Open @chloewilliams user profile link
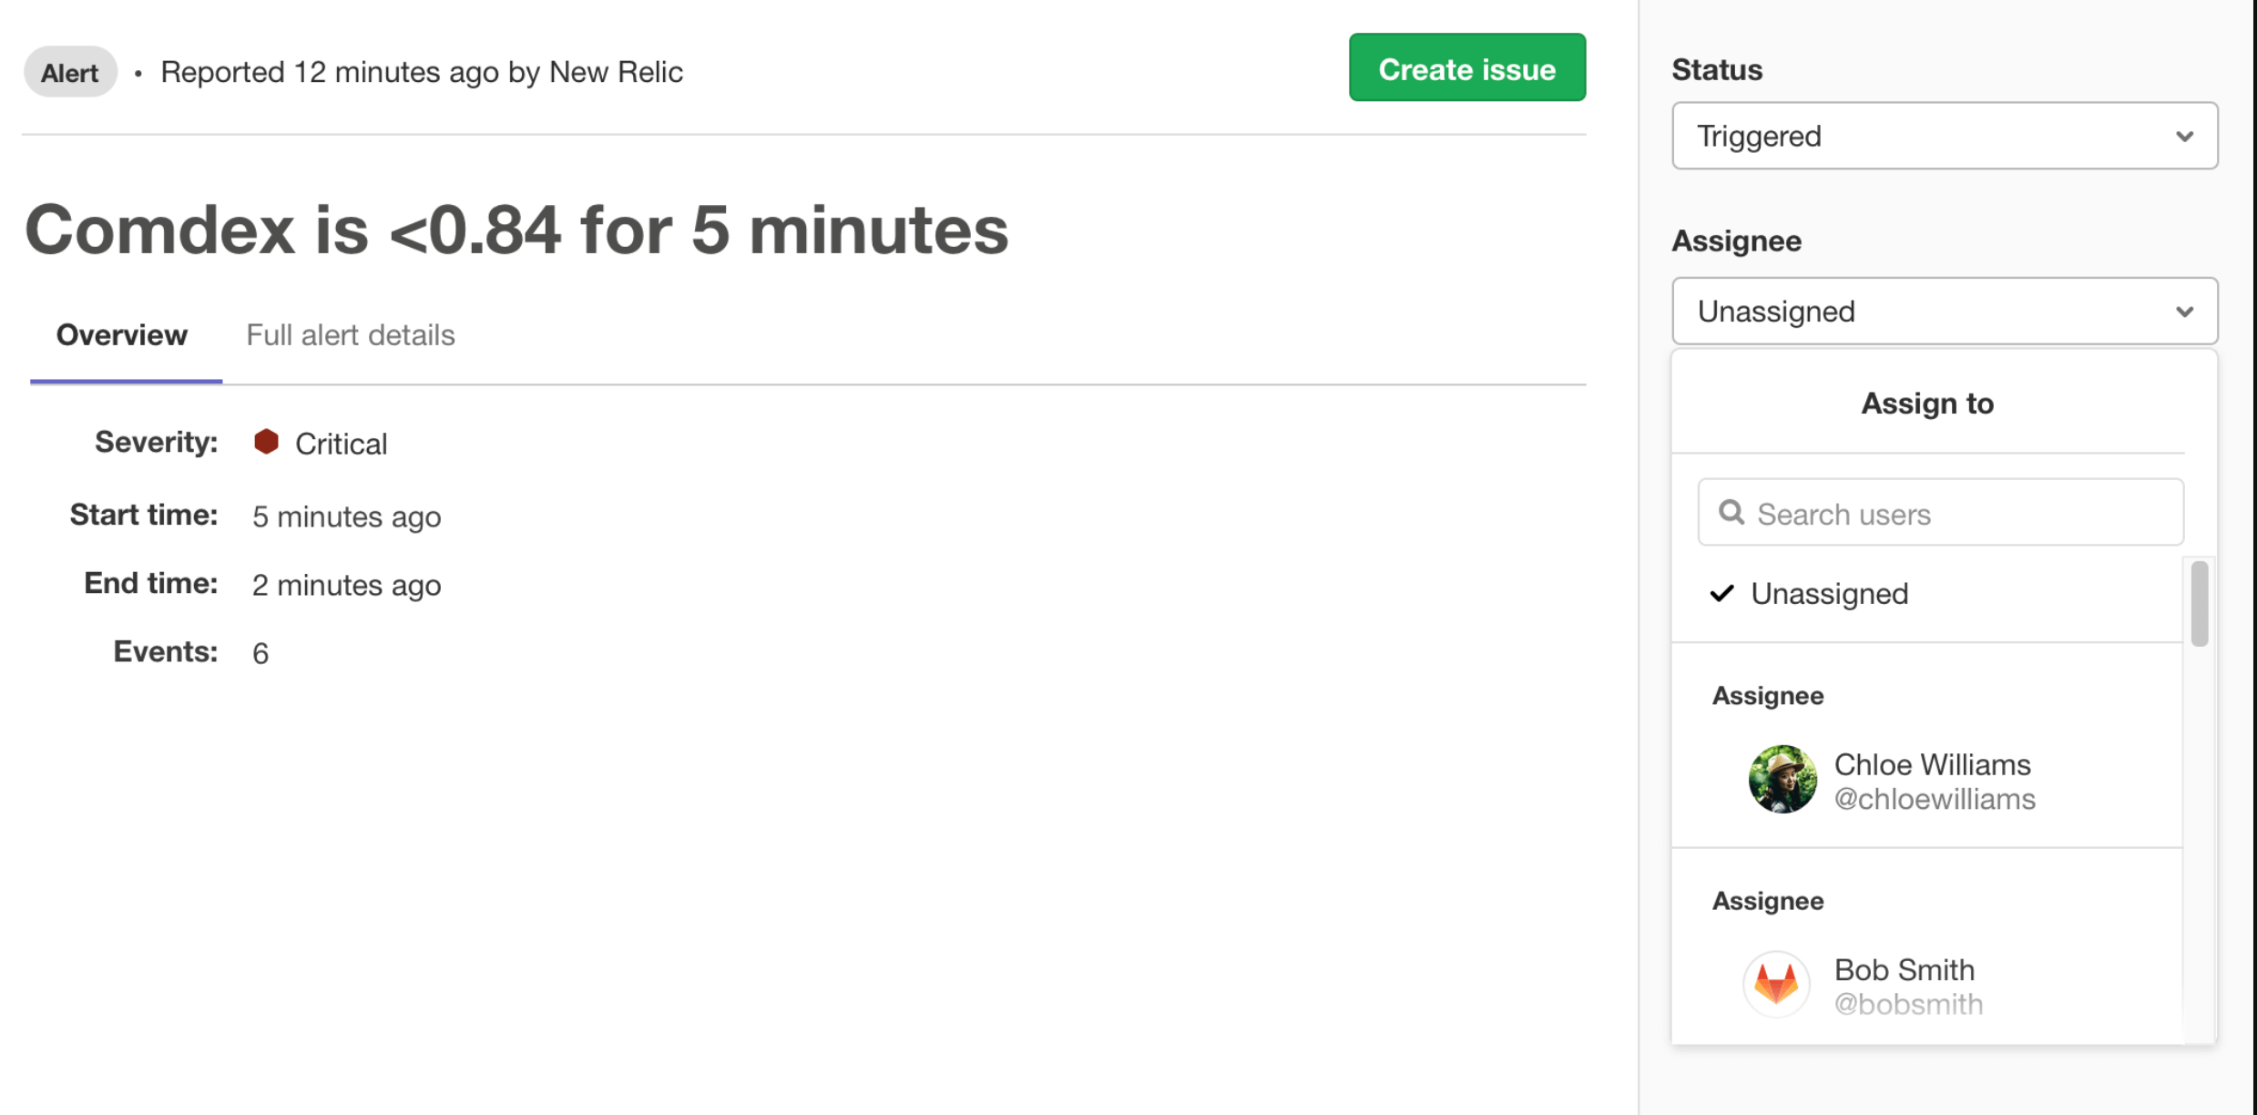The image size is (2257, 1115). (x=1935, y=799)
